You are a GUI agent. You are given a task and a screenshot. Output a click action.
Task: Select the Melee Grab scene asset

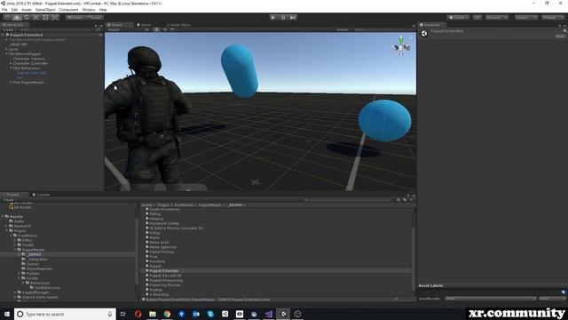[159, 243]
